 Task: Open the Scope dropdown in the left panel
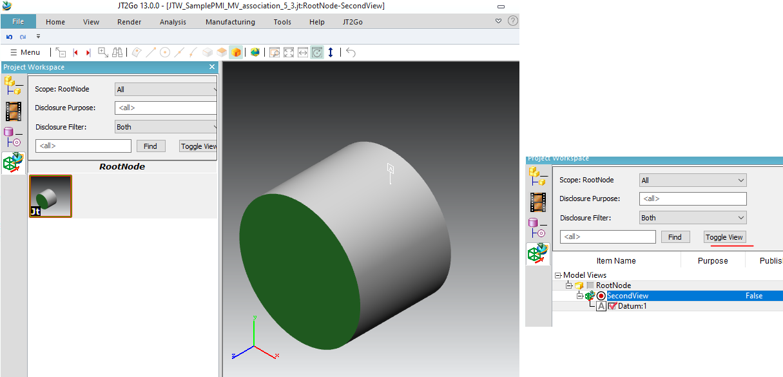166,90
